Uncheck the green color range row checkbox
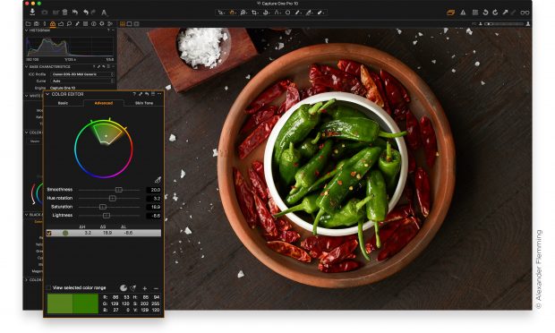The image size is (555, 333). [49, 234]
